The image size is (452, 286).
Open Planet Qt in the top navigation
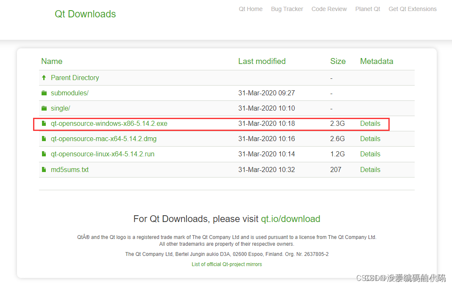pyautogui.click(x=368, y=9)
